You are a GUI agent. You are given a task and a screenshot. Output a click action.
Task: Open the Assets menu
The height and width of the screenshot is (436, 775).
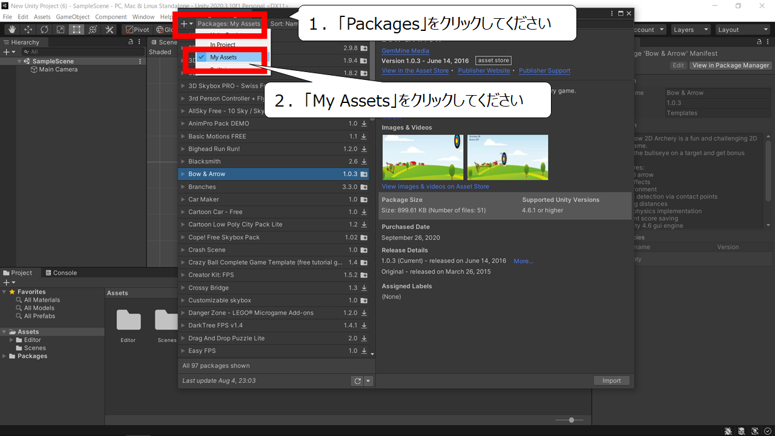[42, 17]
